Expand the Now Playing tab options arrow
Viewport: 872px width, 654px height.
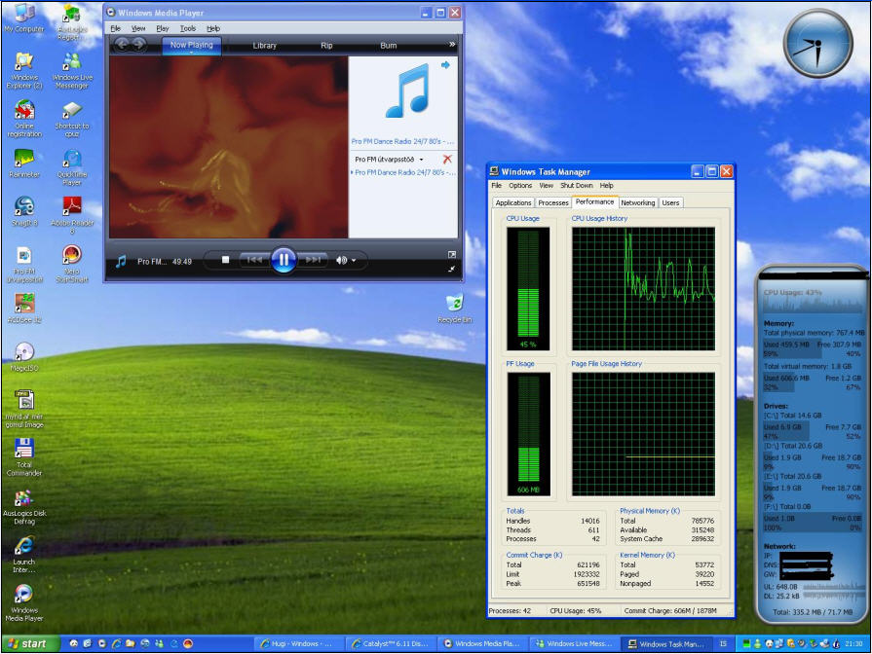click(x=191, y=53)
